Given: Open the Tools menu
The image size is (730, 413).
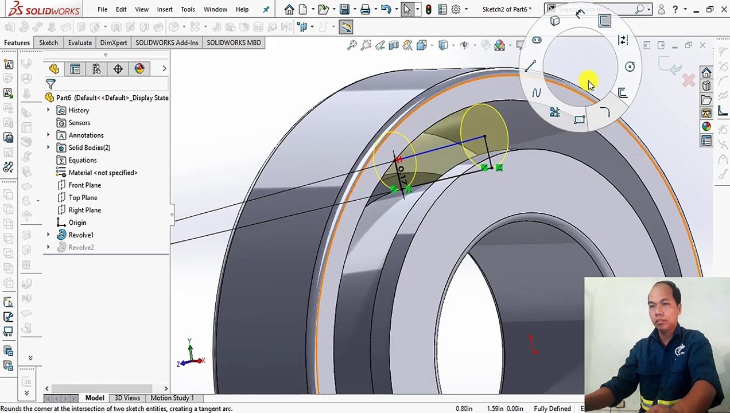Looking at the screenshot, I should click(188, 9).
